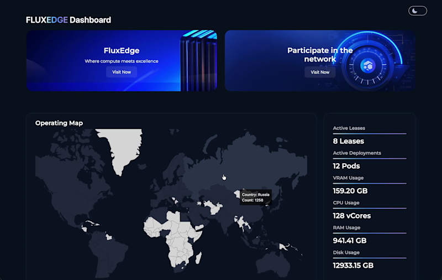Click 'Participate in the network' heading

coord(320,54)
